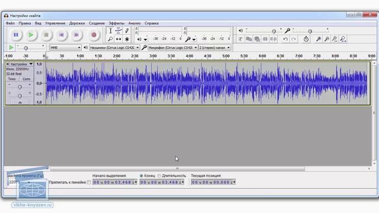Image resolution: width=379 pixels, height=213 pixels.
Task: Open the Анализ menu
Action: [134, 23]
